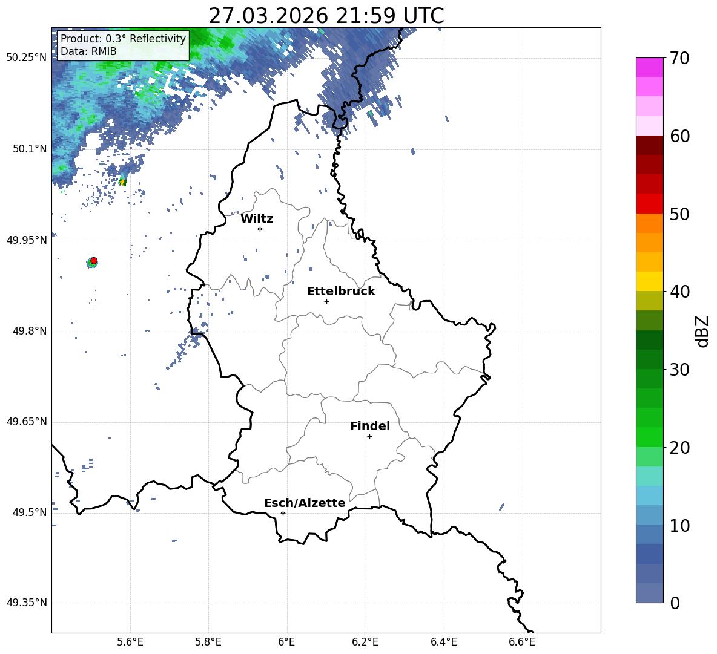Click the bright green colorbar segment at 20
This screenshot has height=654, width=717.
click(x=649, y=437)
